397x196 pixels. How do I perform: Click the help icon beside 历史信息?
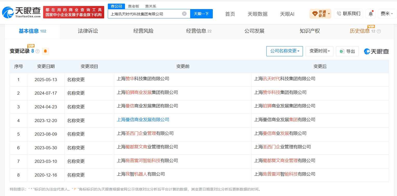pyautogui.click(x=379, y=31)
